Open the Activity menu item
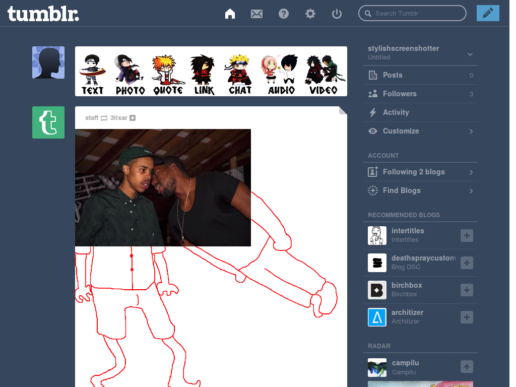Screen dimensions: 516x387 click(421, 112)
